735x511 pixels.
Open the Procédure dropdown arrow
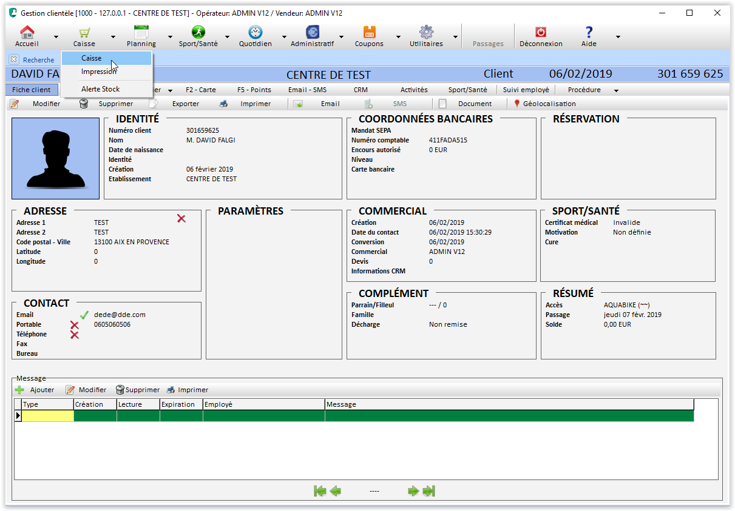(x=616, y=90)
